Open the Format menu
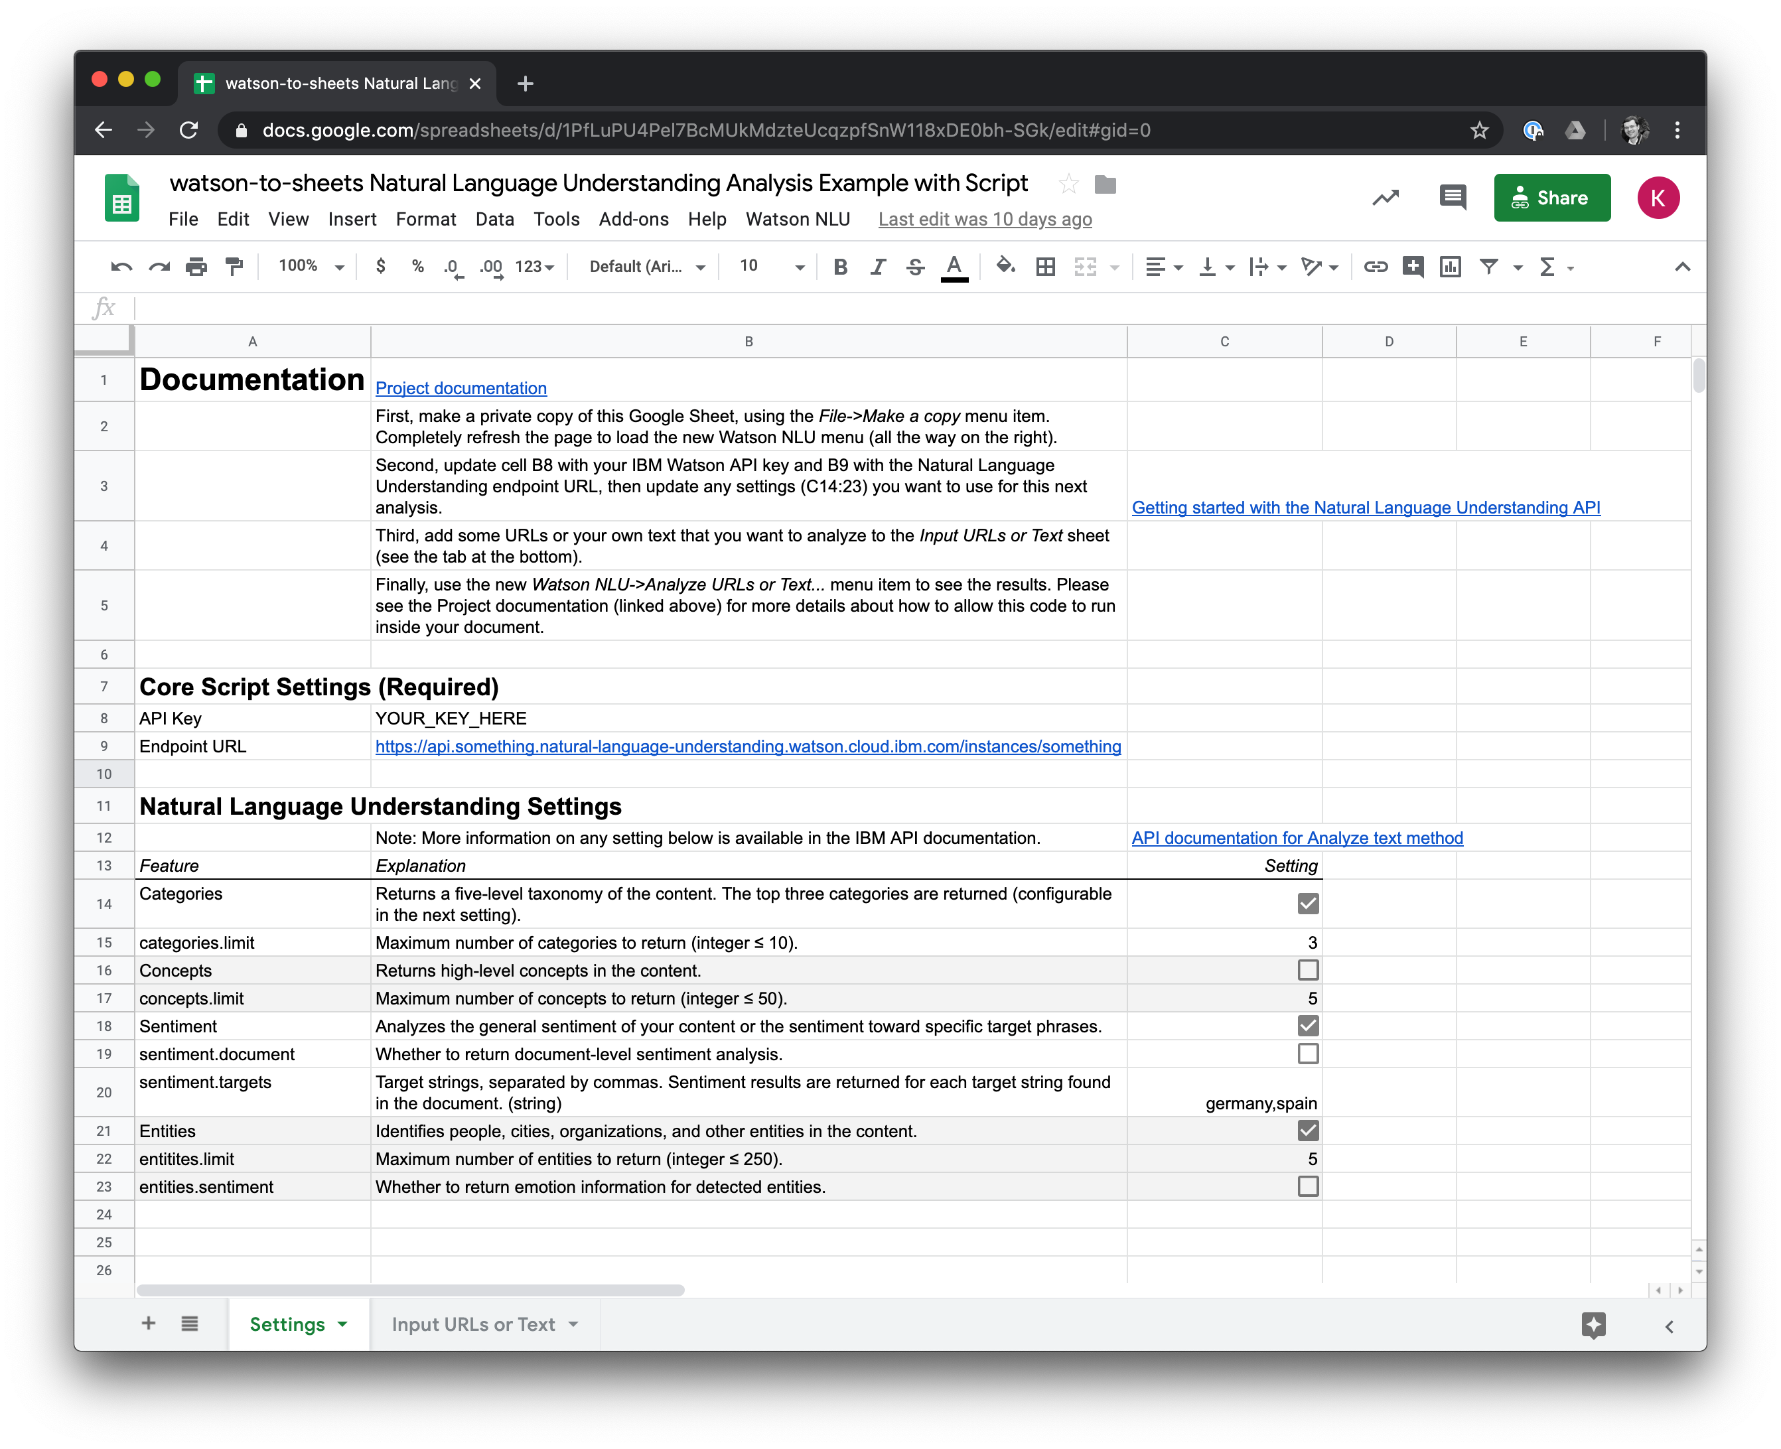This screenshot has width=1781, height=1449. click(x=425, y=220)
